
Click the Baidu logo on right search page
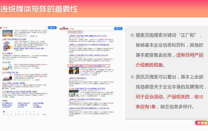[x=64, y=28]
